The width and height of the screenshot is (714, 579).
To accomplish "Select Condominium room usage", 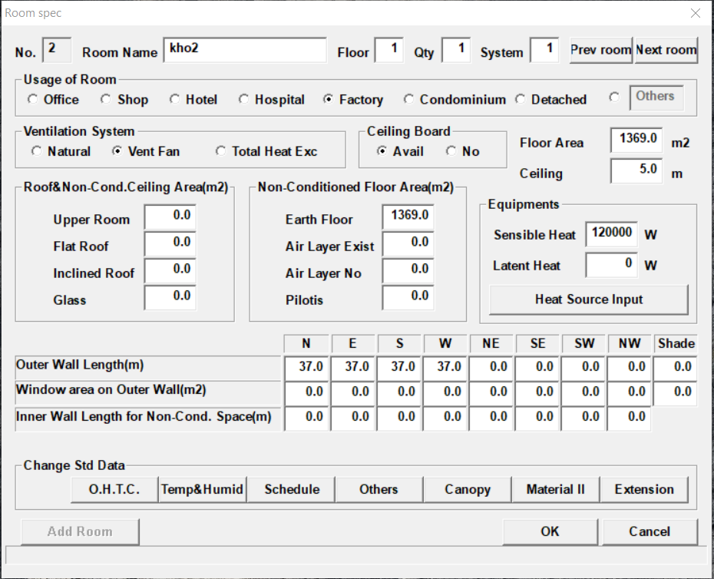I will click(408, 100).
